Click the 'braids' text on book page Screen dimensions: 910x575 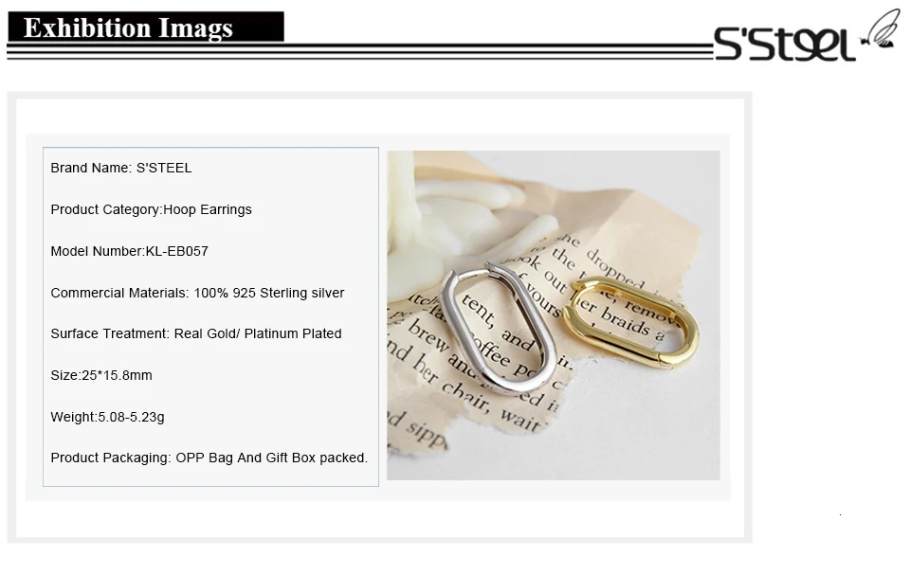pos(625,320)
